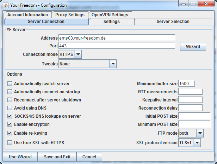Select the Account Information tab
This screenshot has width=217, height=164.
[27, 15]
